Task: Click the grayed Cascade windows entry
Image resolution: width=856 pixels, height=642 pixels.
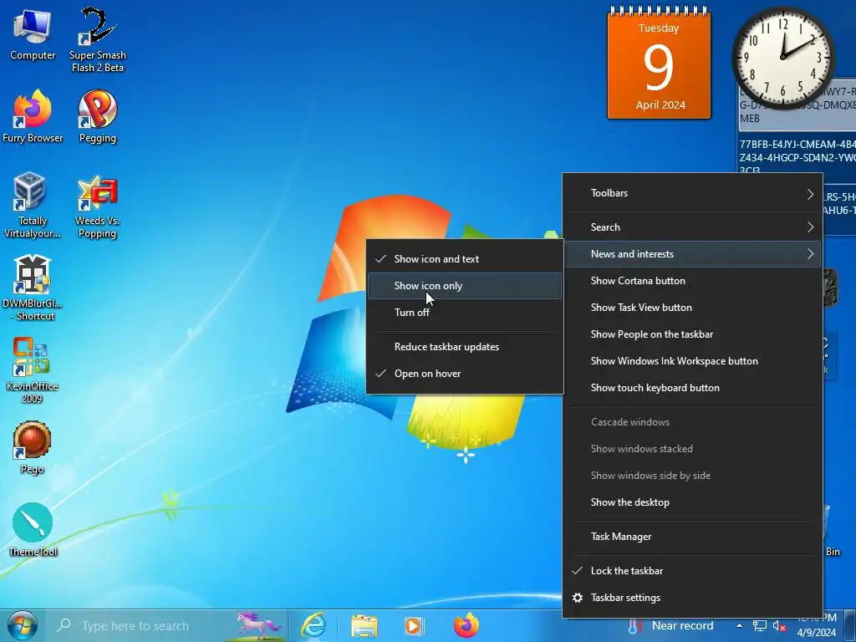Action: pos(693,422)
